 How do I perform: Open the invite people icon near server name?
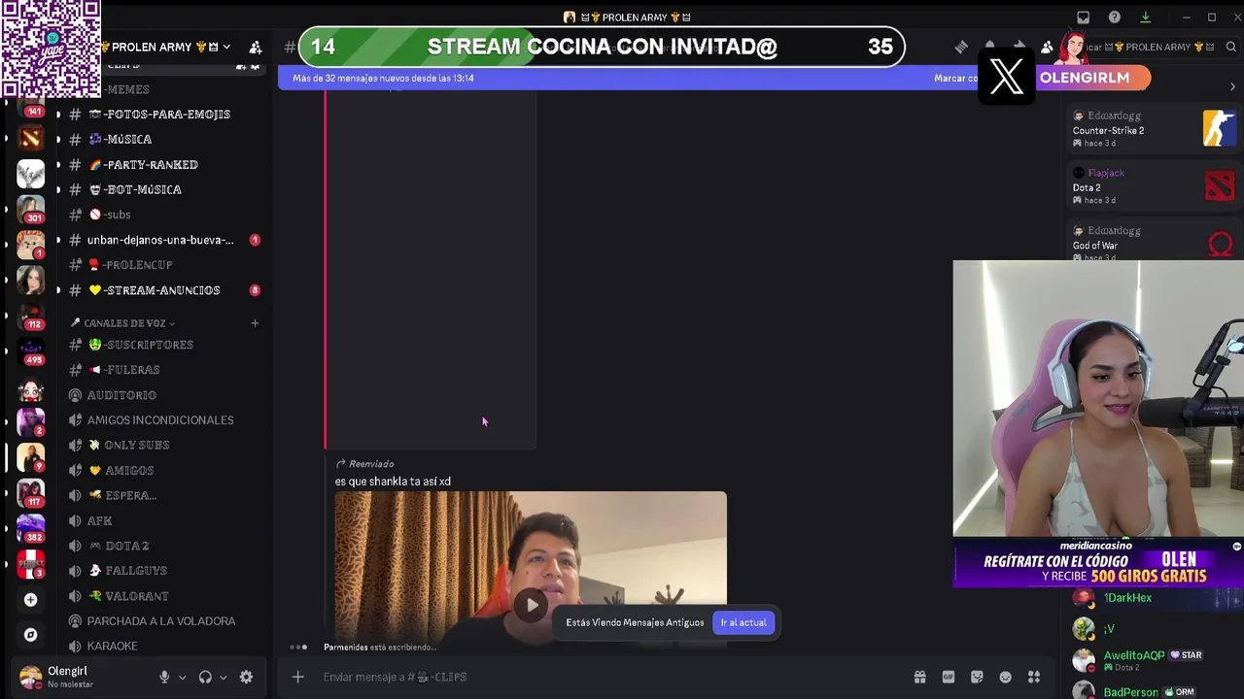[255, 47]
